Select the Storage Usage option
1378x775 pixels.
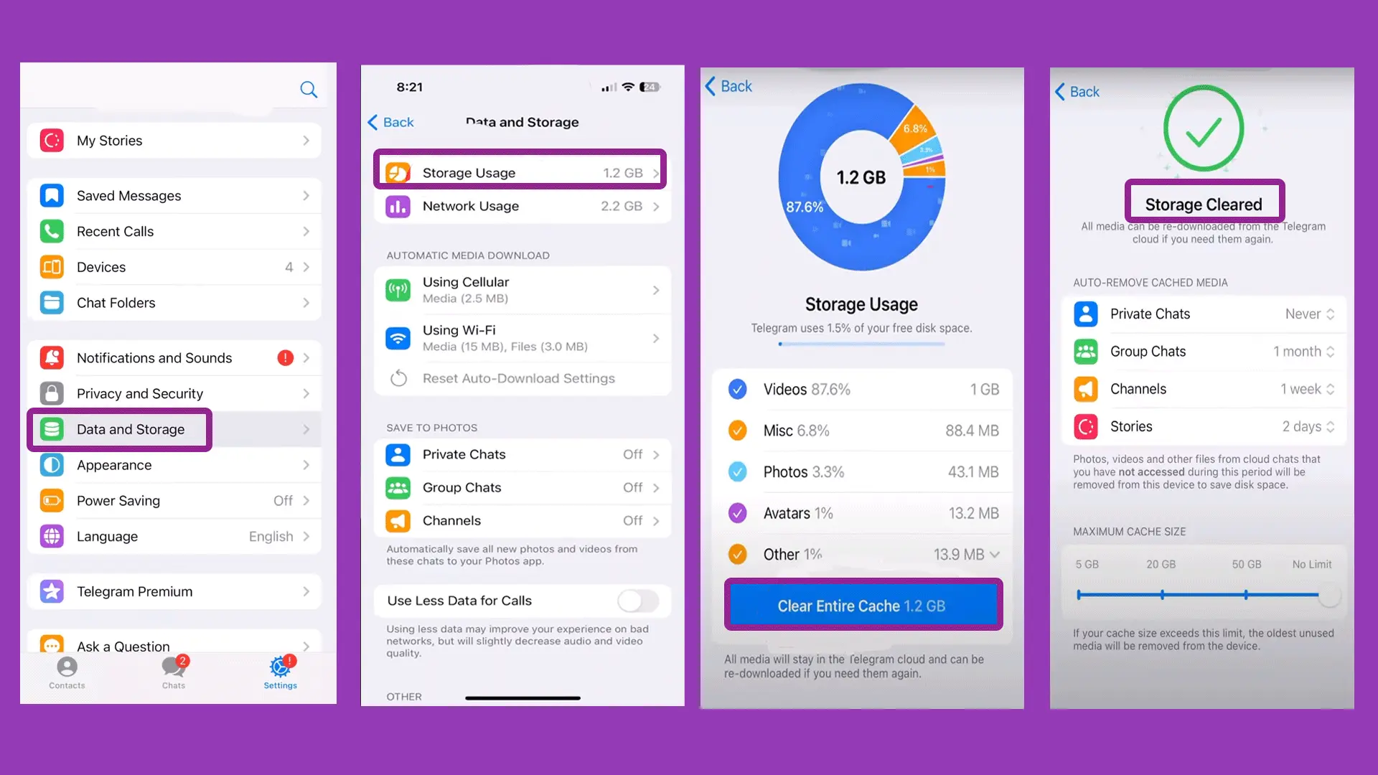(x=522, y=172)
